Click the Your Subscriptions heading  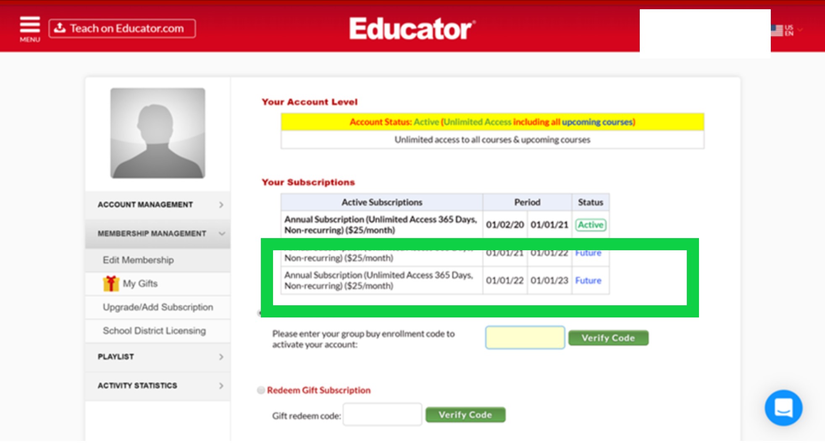tap(308, 182)
